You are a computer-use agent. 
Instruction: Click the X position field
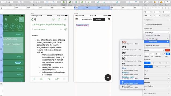point(147,12)
